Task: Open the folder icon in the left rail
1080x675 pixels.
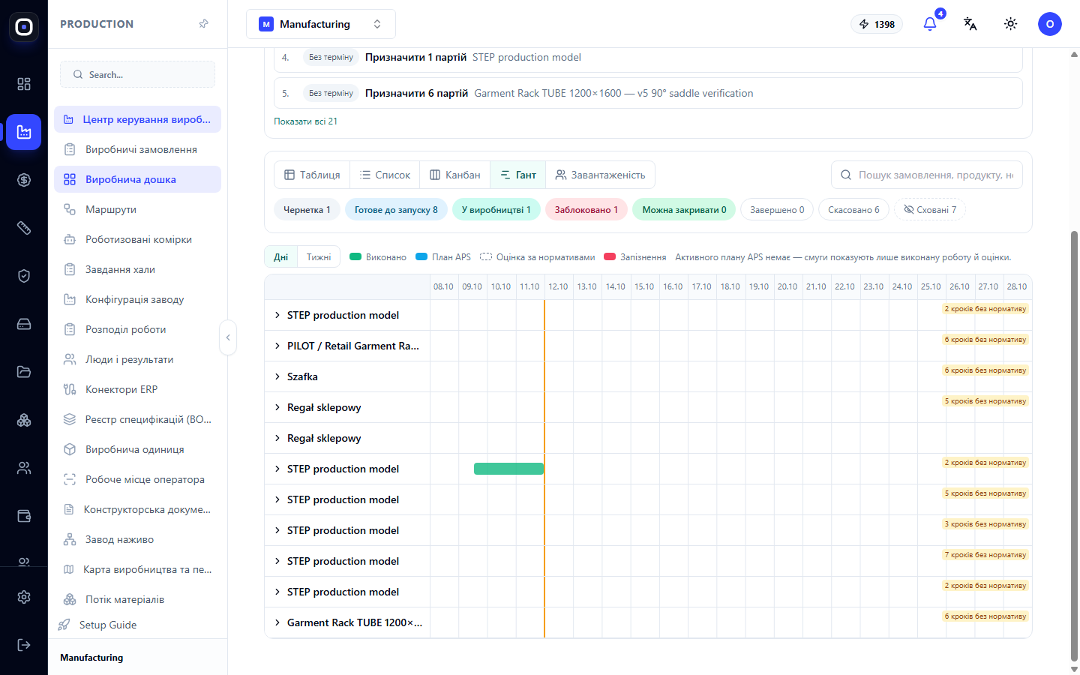Action: [x=24, y=372]
